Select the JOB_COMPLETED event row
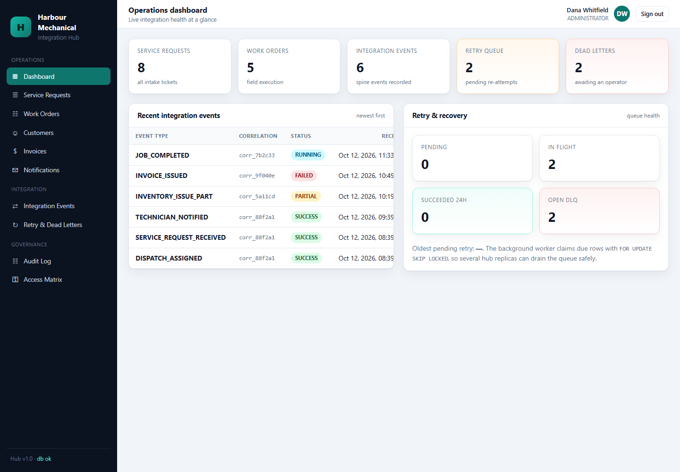Image resolution: width=680 pixels, height=472 pixels. click(261, 155)
